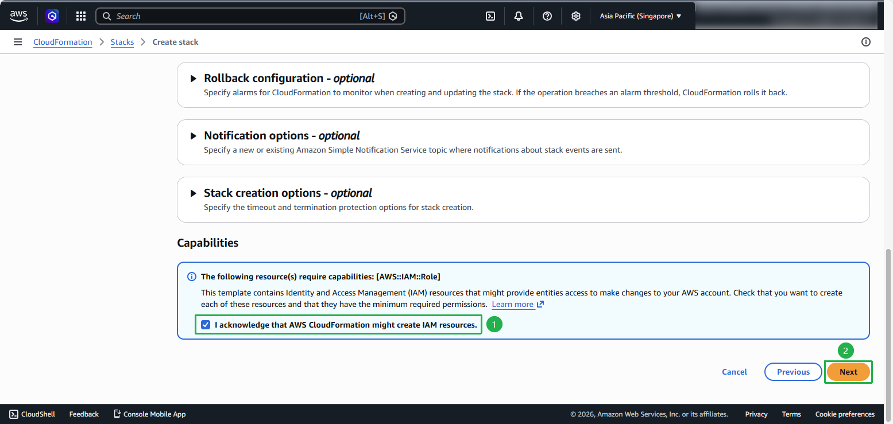Click the search magnifier icon
Viewport: 893px width, 424px height.
click(x=107, y=16)
